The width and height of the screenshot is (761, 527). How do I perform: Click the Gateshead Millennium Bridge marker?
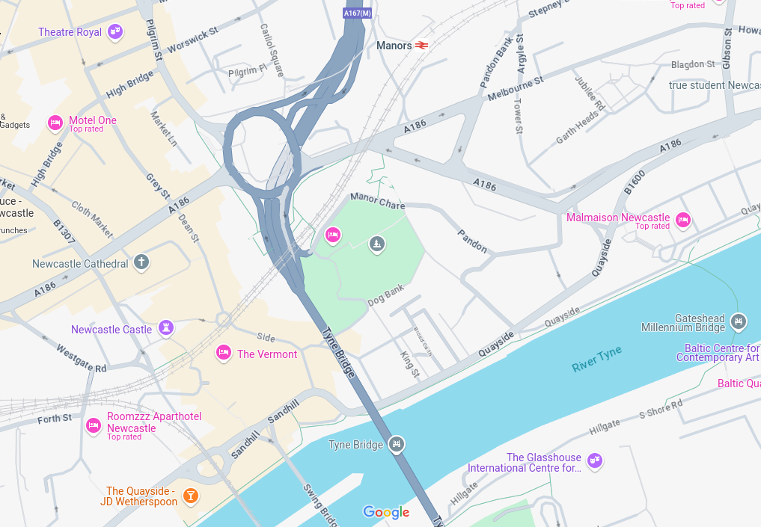coord(739,321)
